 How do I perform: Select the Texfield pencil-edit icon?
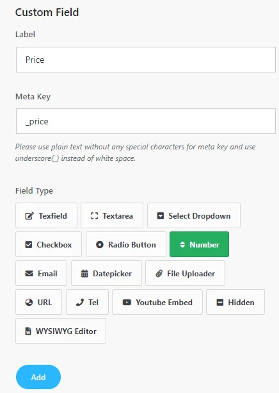pyautogui.click(x=29, y=216)
